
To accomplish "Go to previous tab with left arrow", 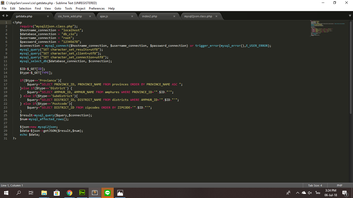I will [x=3, y=16].
